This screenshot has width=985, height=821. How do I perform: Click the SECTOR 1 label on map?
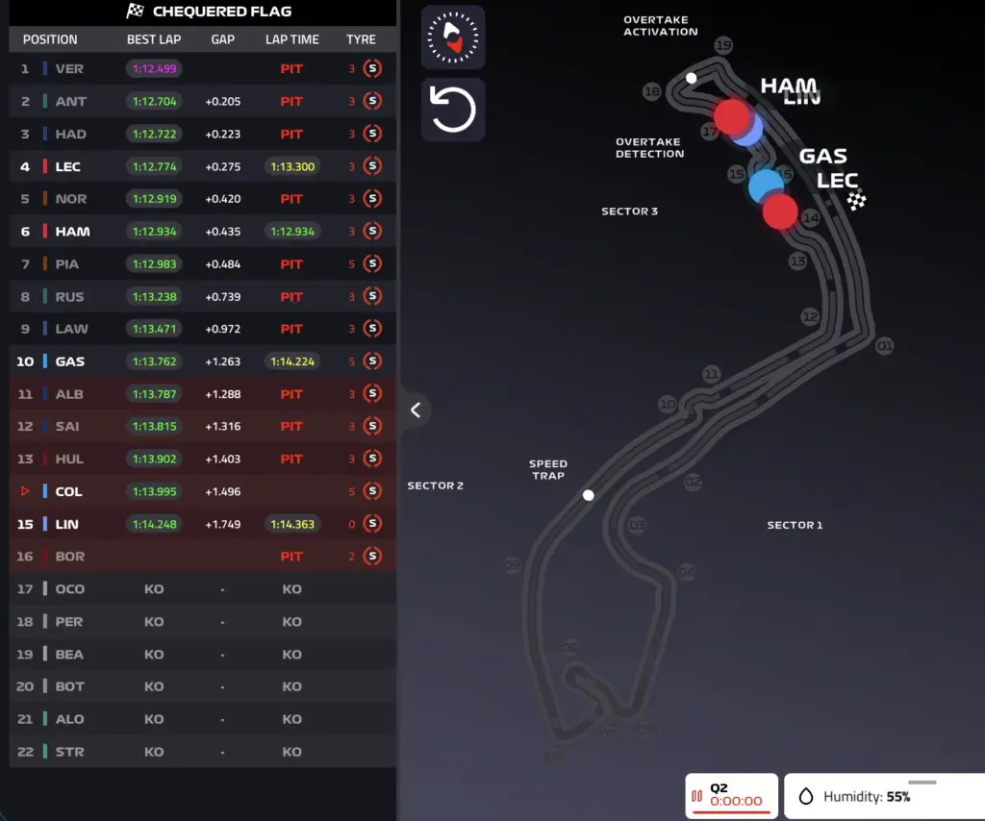click(795, 525)
